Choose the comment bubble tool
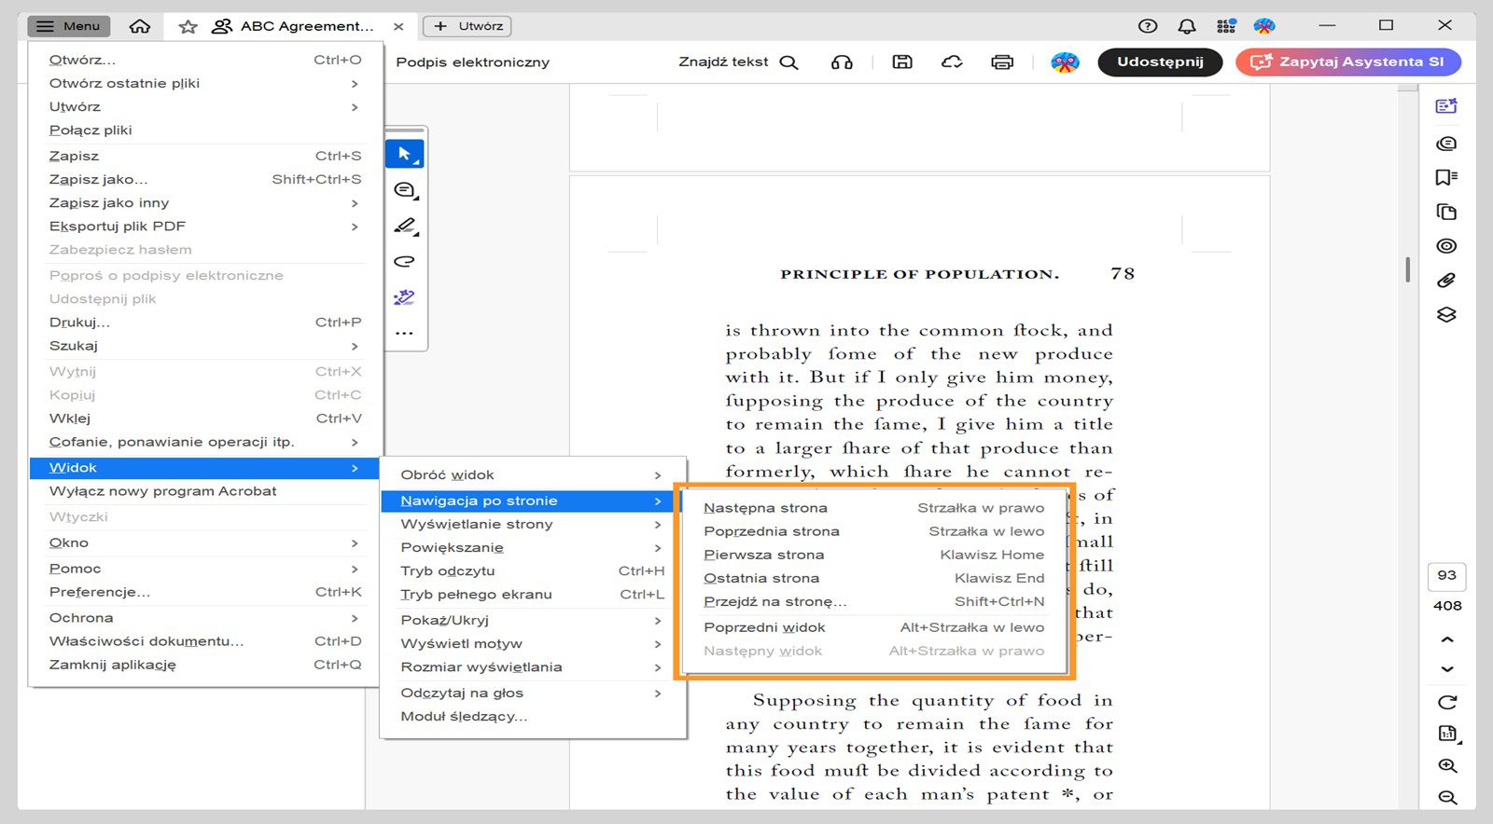 pyautogui.click(x=405, y=190)
